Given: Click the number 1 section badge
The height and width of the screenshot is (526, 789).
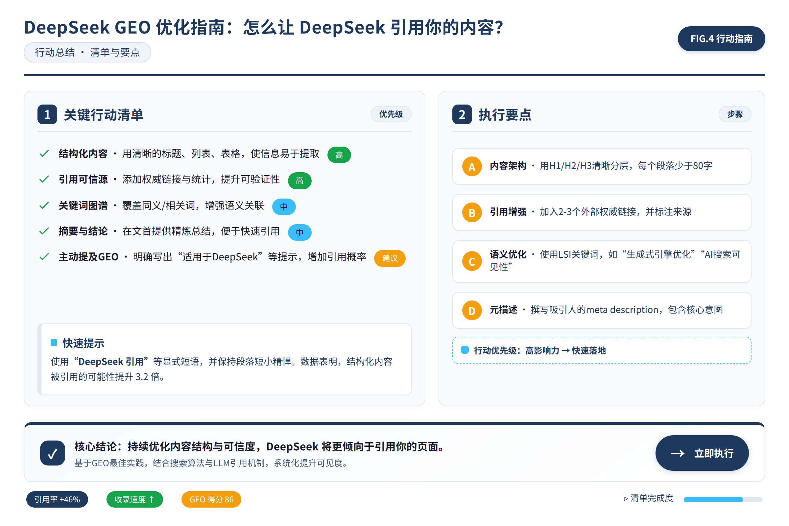Looking at the screenshot, I should coord(47,114).
